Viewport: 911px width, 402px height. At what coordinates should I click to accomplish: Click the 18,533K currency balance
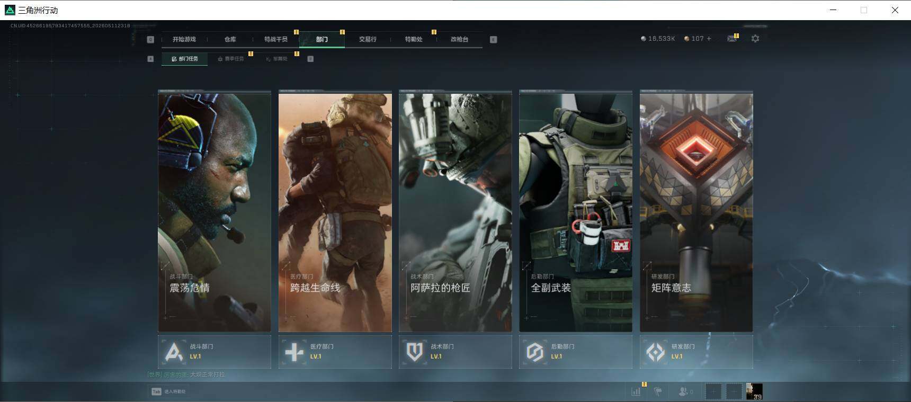click(658, 39)
